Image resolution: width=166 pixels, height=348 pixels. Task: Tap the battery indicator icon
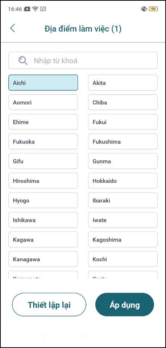click(153, 9)
